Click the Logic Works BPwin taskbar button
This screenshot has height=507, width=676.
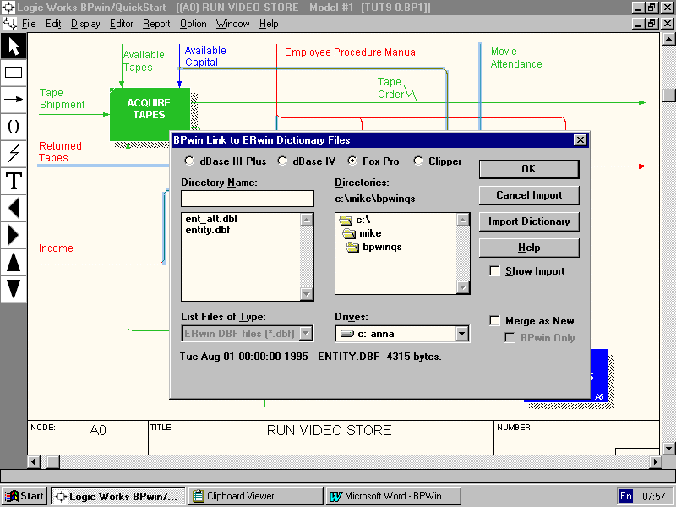pyautogui.click(x=118, y=496)
